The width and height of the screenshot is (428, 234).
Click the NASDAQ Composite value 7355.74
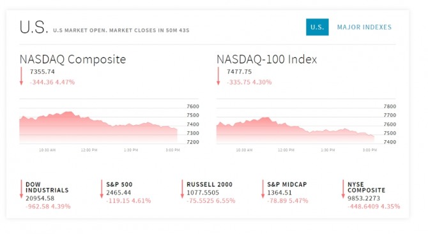tap(42, 71)
